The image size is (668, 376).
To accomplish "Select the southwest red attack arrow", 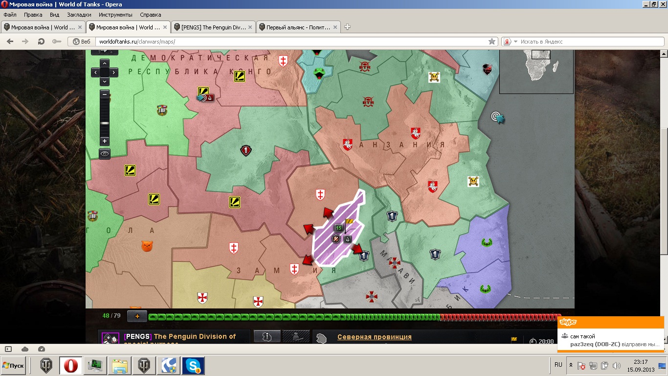I will click(x=308, y=259).
